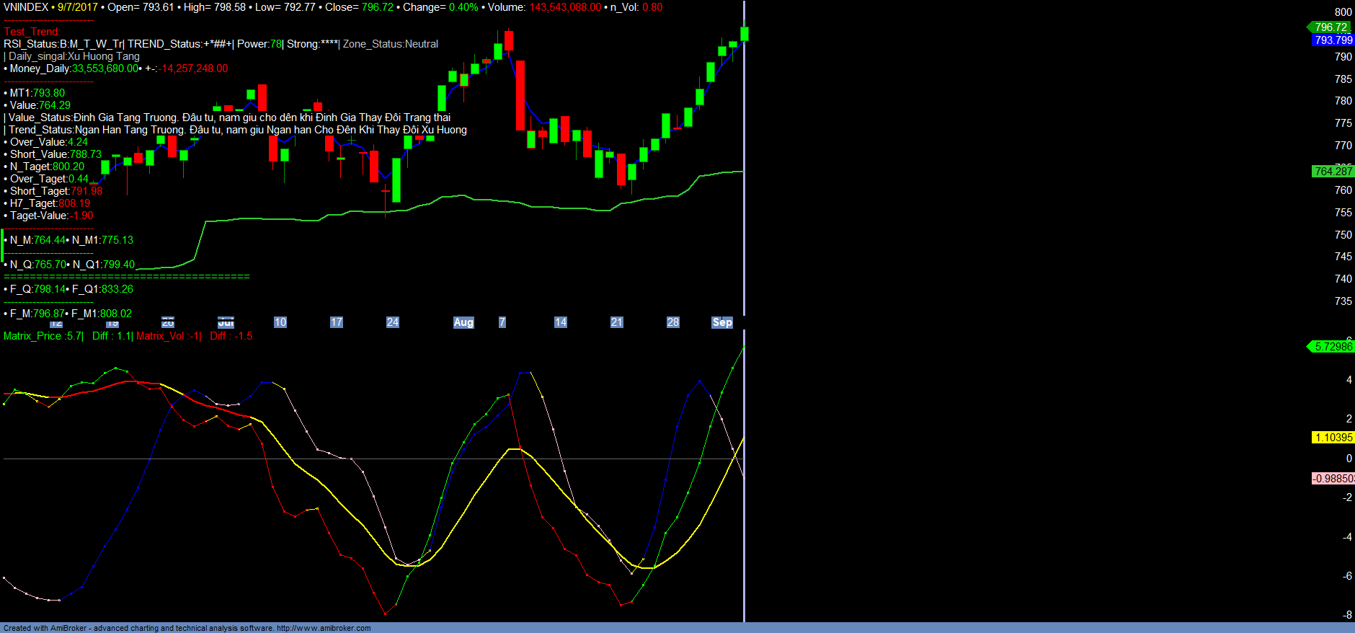Image resolution: width=1355 pixels, height=633 pixels.
Task: Select the 28 date label on axis
Action: click(x=672, y=322)
